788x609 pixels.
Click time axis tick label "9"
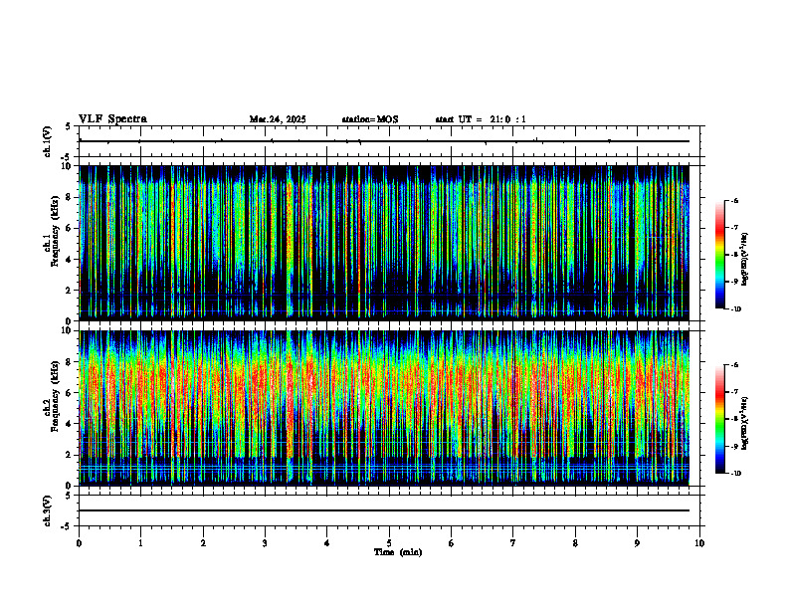coord(638,543)
